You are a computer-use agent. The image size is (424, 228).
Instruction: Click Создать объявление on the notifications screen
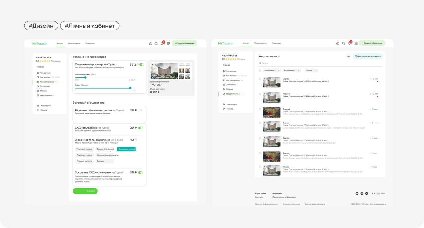(372, 43)
